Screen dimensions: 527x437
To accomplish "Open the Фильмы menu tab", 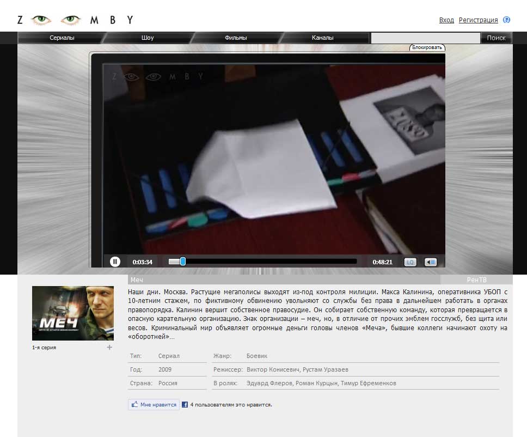I will tap(236, 38).
